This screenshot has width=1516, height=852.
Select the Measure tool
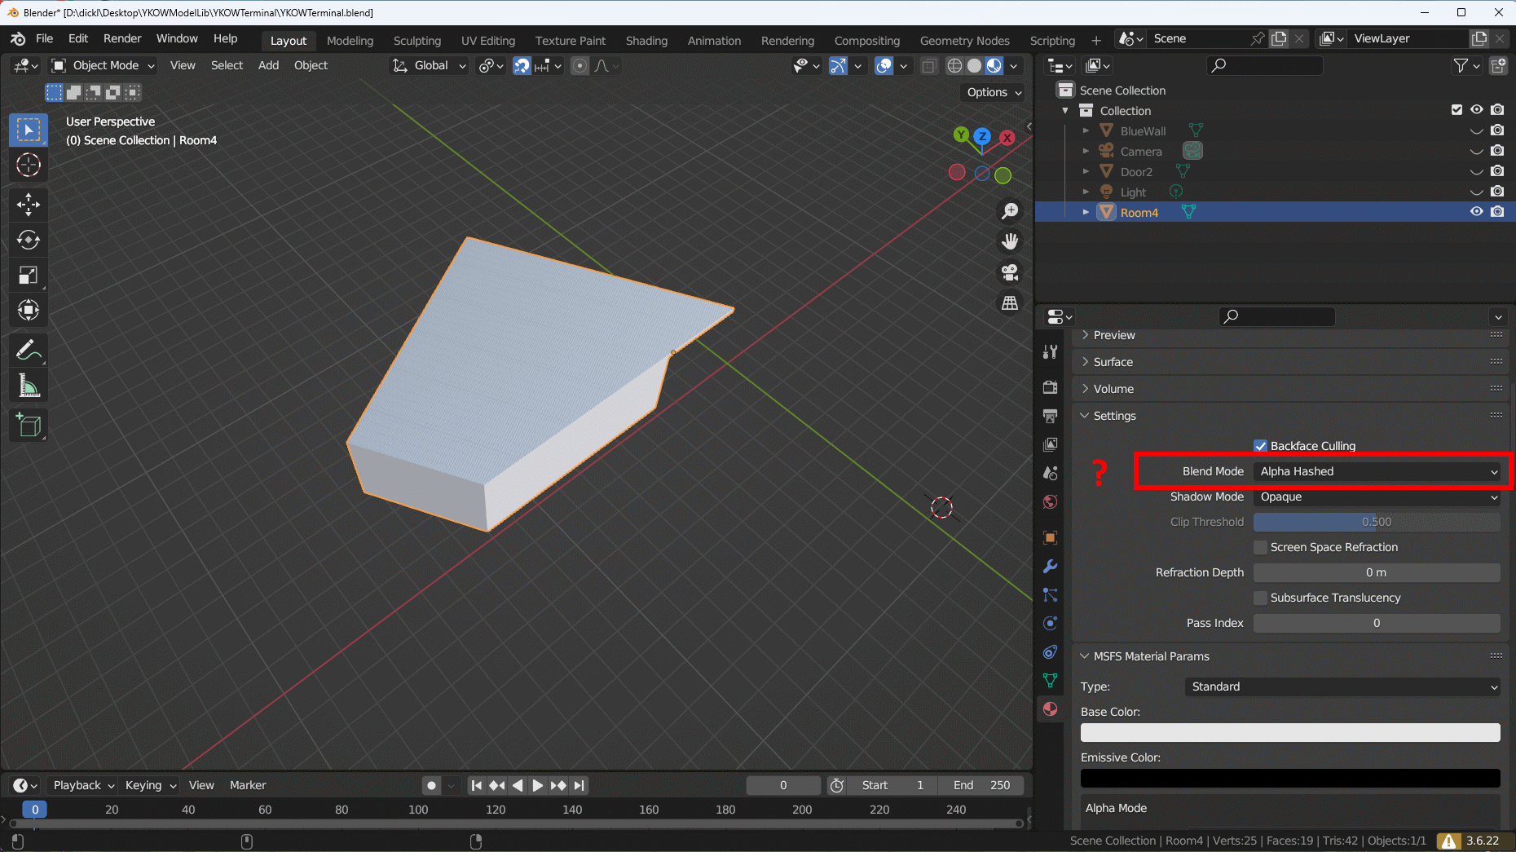coord(29,386)
